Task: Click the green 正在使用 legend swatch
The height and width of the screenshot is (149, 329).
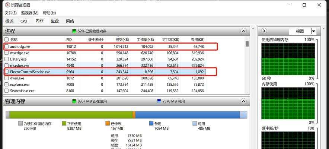Action: tap(64, 123)
